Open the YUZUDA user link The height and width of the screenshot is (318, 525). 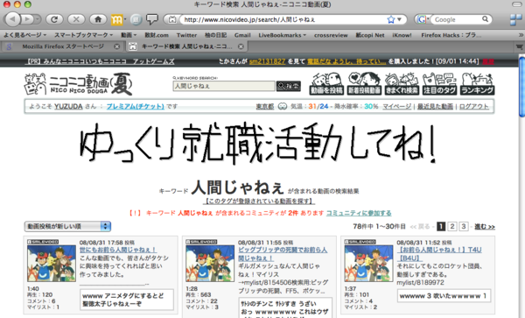(68, 106)
